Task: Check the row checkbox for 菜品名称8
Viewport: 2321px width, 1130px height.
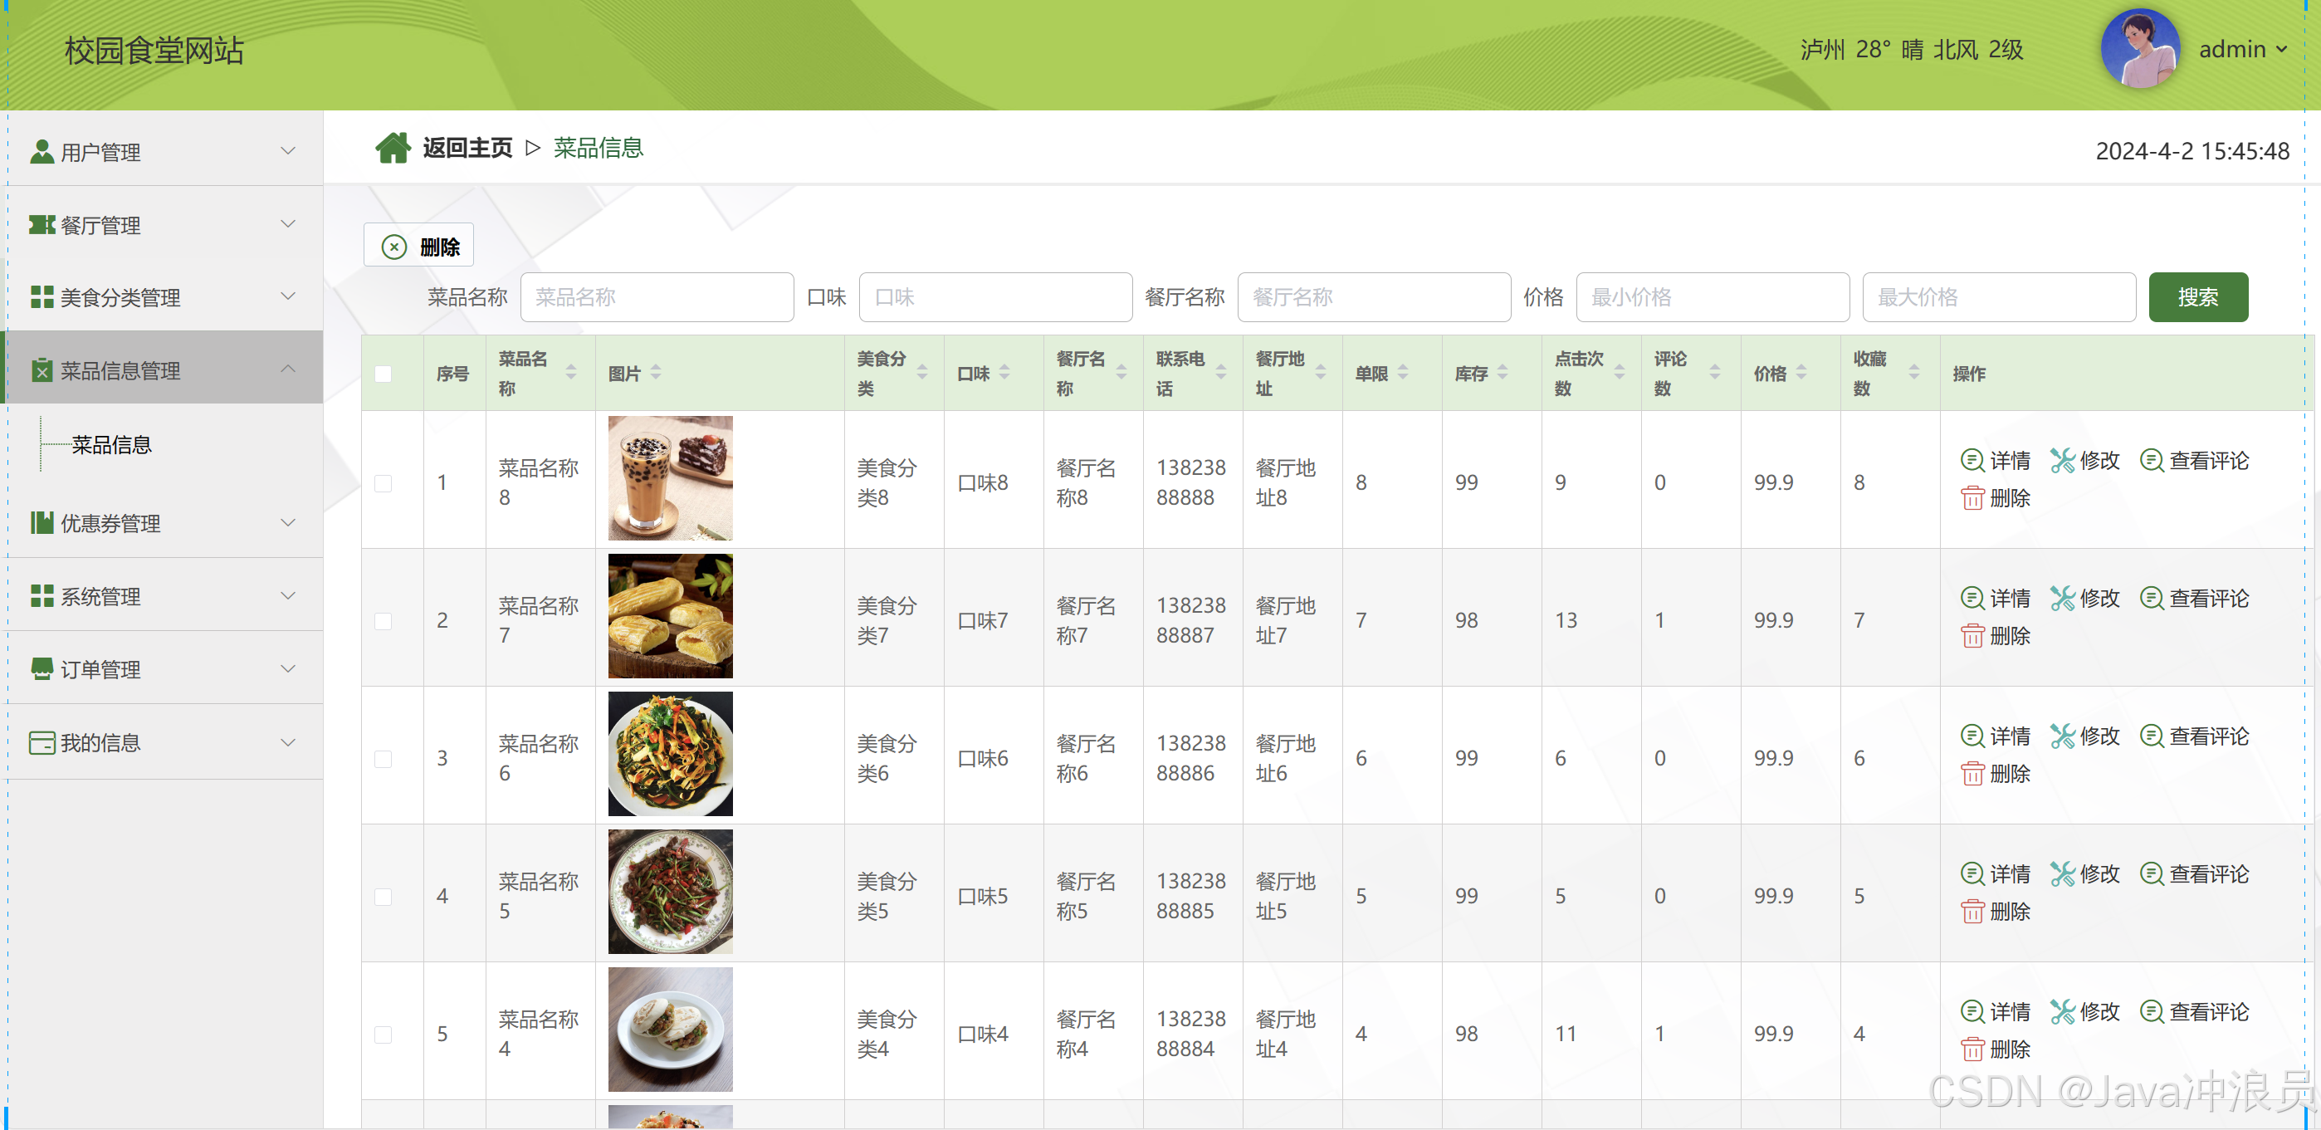Action: point(383,483)
